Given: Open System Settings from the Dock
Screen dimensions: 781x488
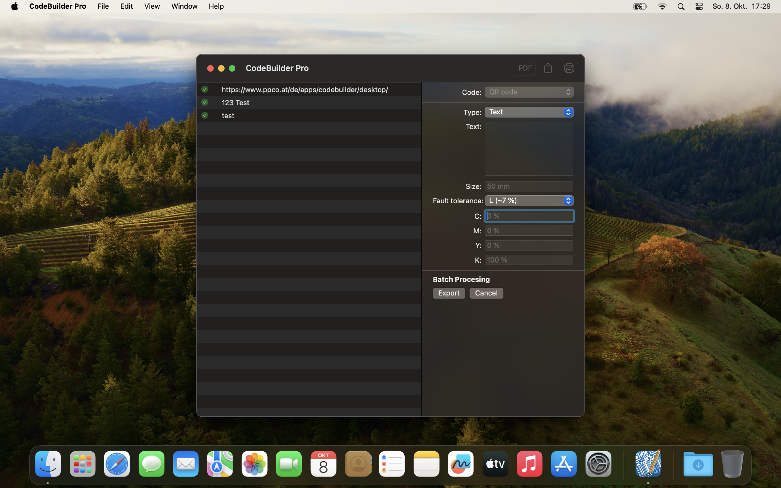Looking at the screenshot, I should tap(598, 464).
